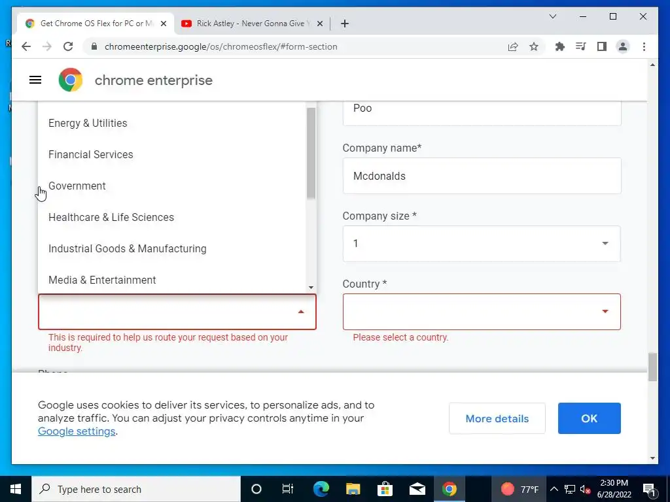Open the Company size dropdown
670x502 pixels.
tap(482, 243)
